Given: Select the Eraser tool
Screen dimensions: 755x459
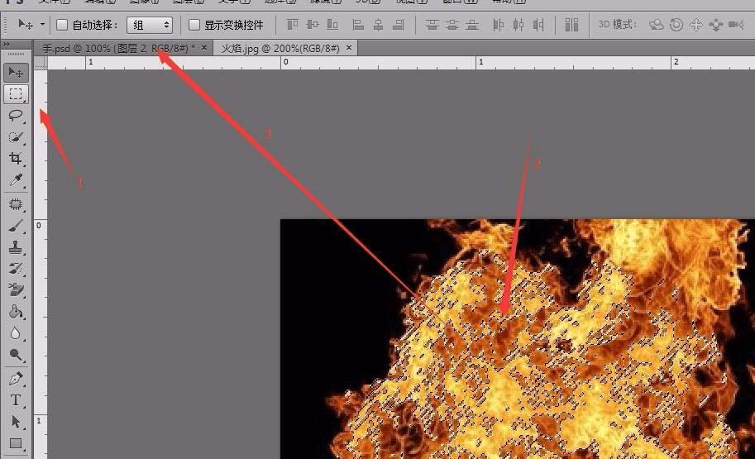Looking at the screenshot, I should click(x=16, y=290).
